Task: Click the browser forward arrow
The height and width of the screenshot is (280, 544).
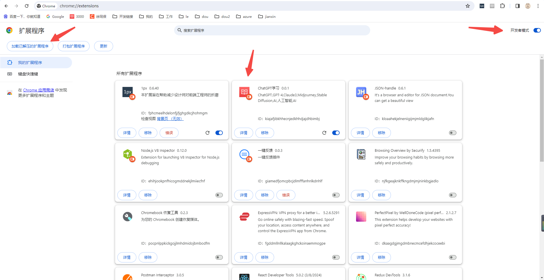Action: [x=16, y=6]
